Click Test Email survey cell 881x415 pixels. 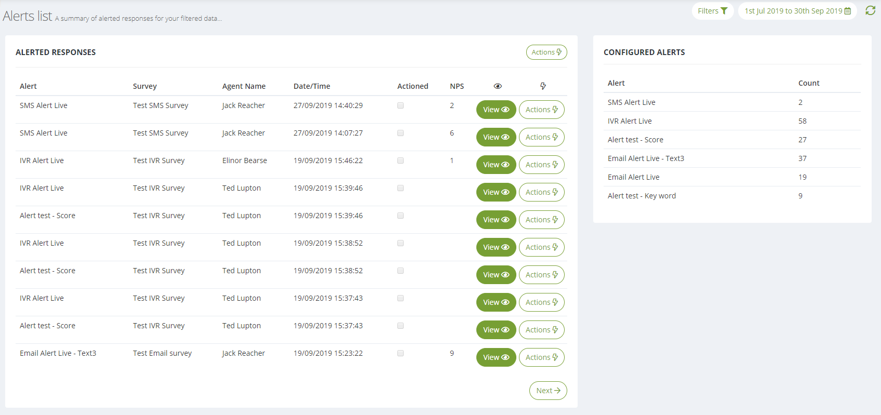[x=162, y=353]
